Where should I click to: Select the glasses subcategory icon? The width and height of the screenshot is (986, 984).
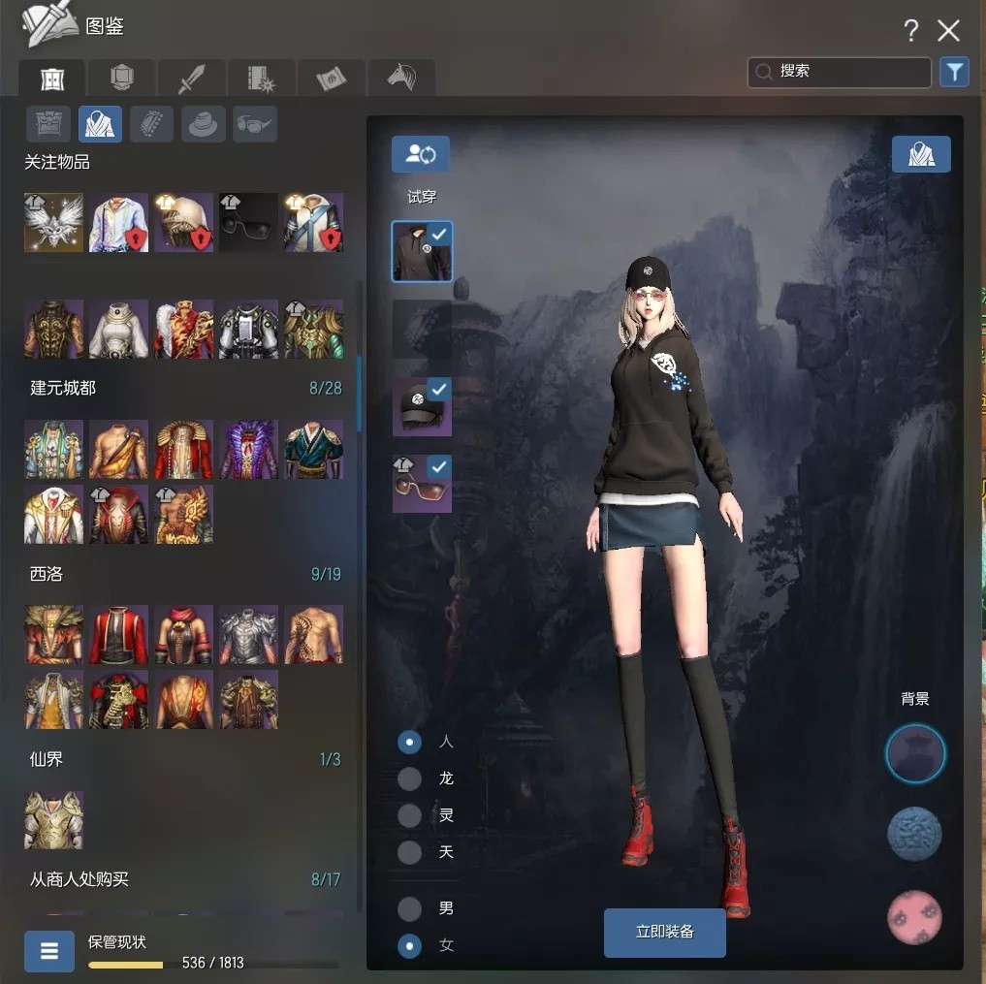click(255, 124)
